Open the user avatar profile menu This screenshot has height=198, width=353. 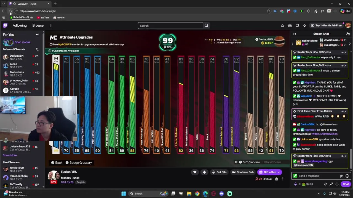coord(348,25)
